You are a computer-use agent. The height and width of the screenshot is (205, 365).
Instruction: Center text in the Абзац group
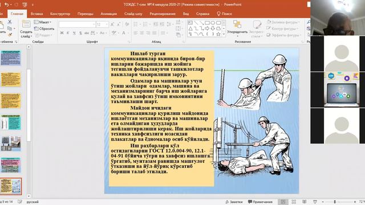click(x=142, y=33)
